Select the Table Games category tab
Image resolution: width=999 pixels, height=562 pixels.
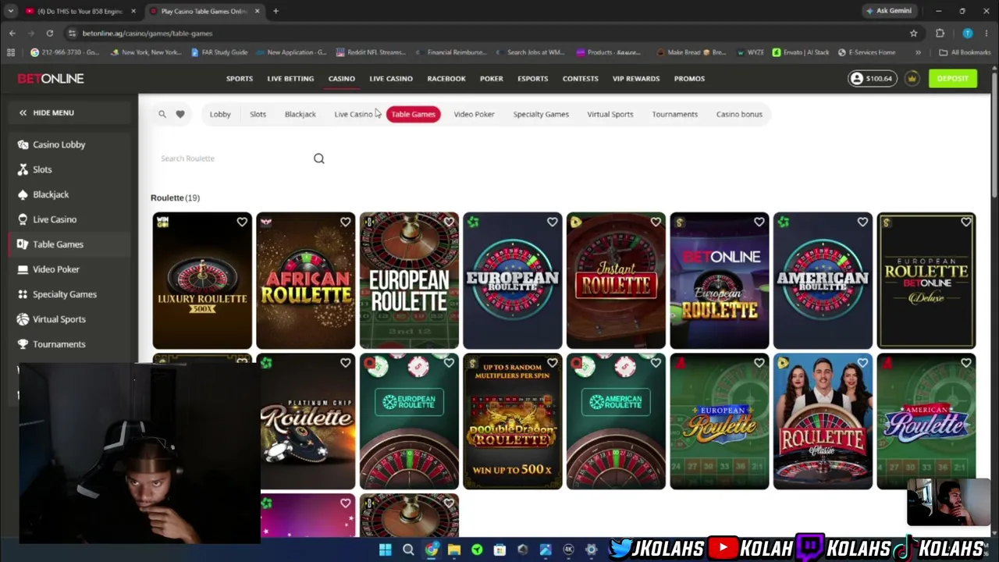[x=414, y=114]
